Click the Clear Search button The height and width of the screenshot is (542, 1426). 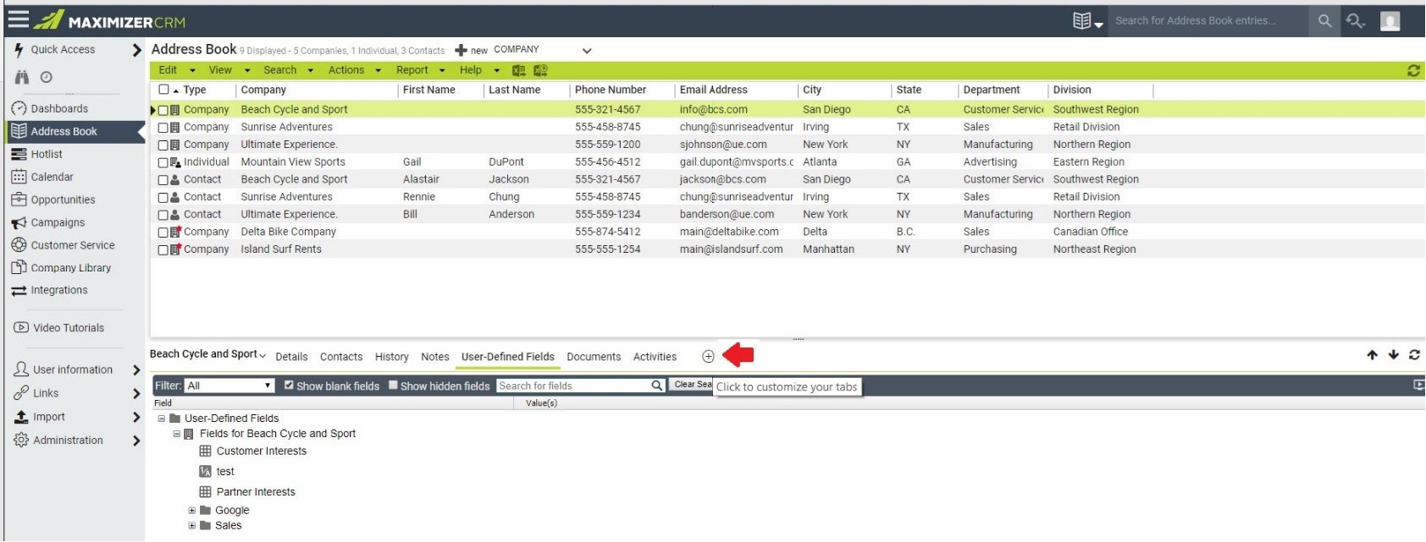click(693, 385)
